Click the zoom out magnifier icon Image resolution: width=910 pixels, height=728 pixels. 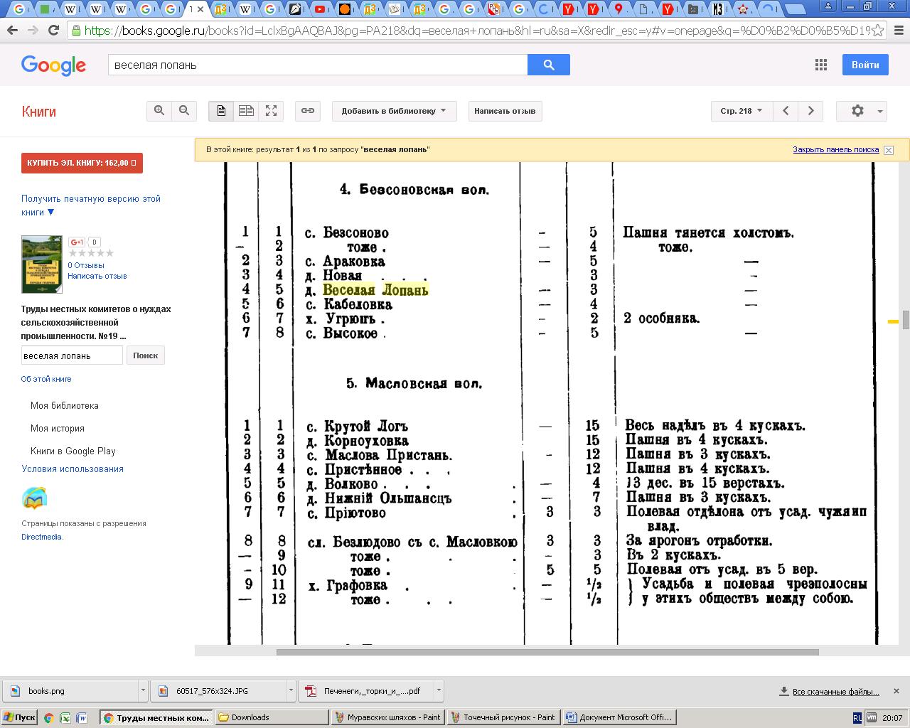[184, 111]
